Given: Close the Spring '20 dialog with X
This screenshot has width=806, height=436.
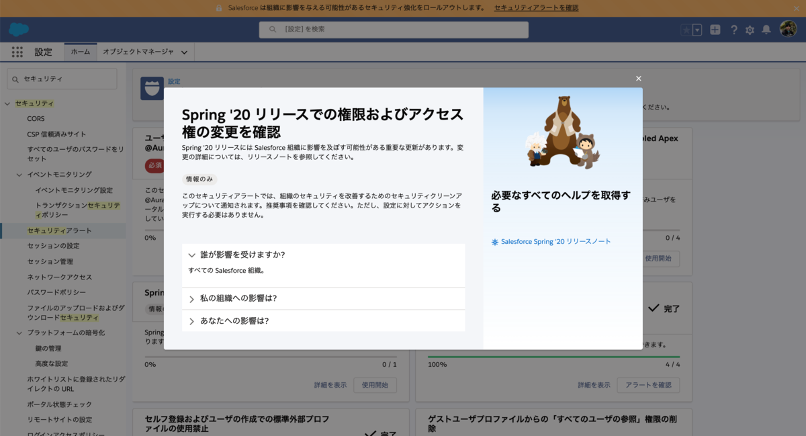Looking at the screenshot, I should coord(639,79).
